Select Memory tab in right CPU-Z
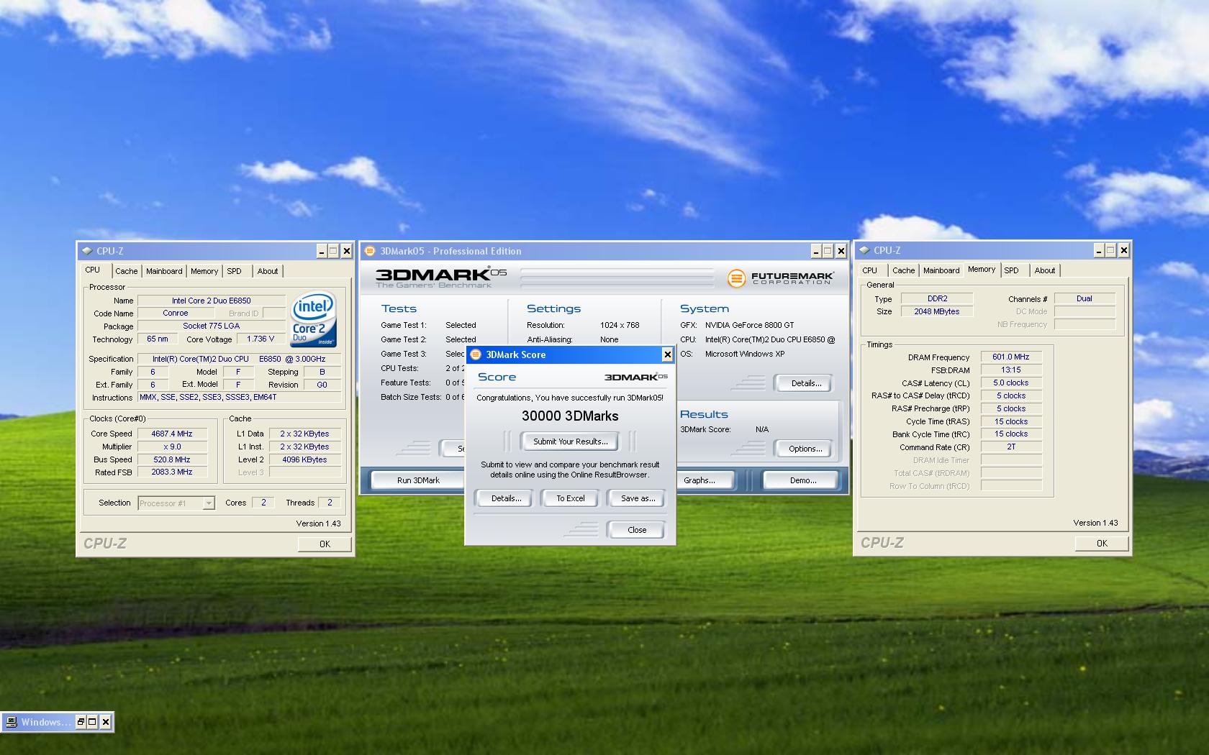Screen dimensions: 1209x755 (982, 269)
